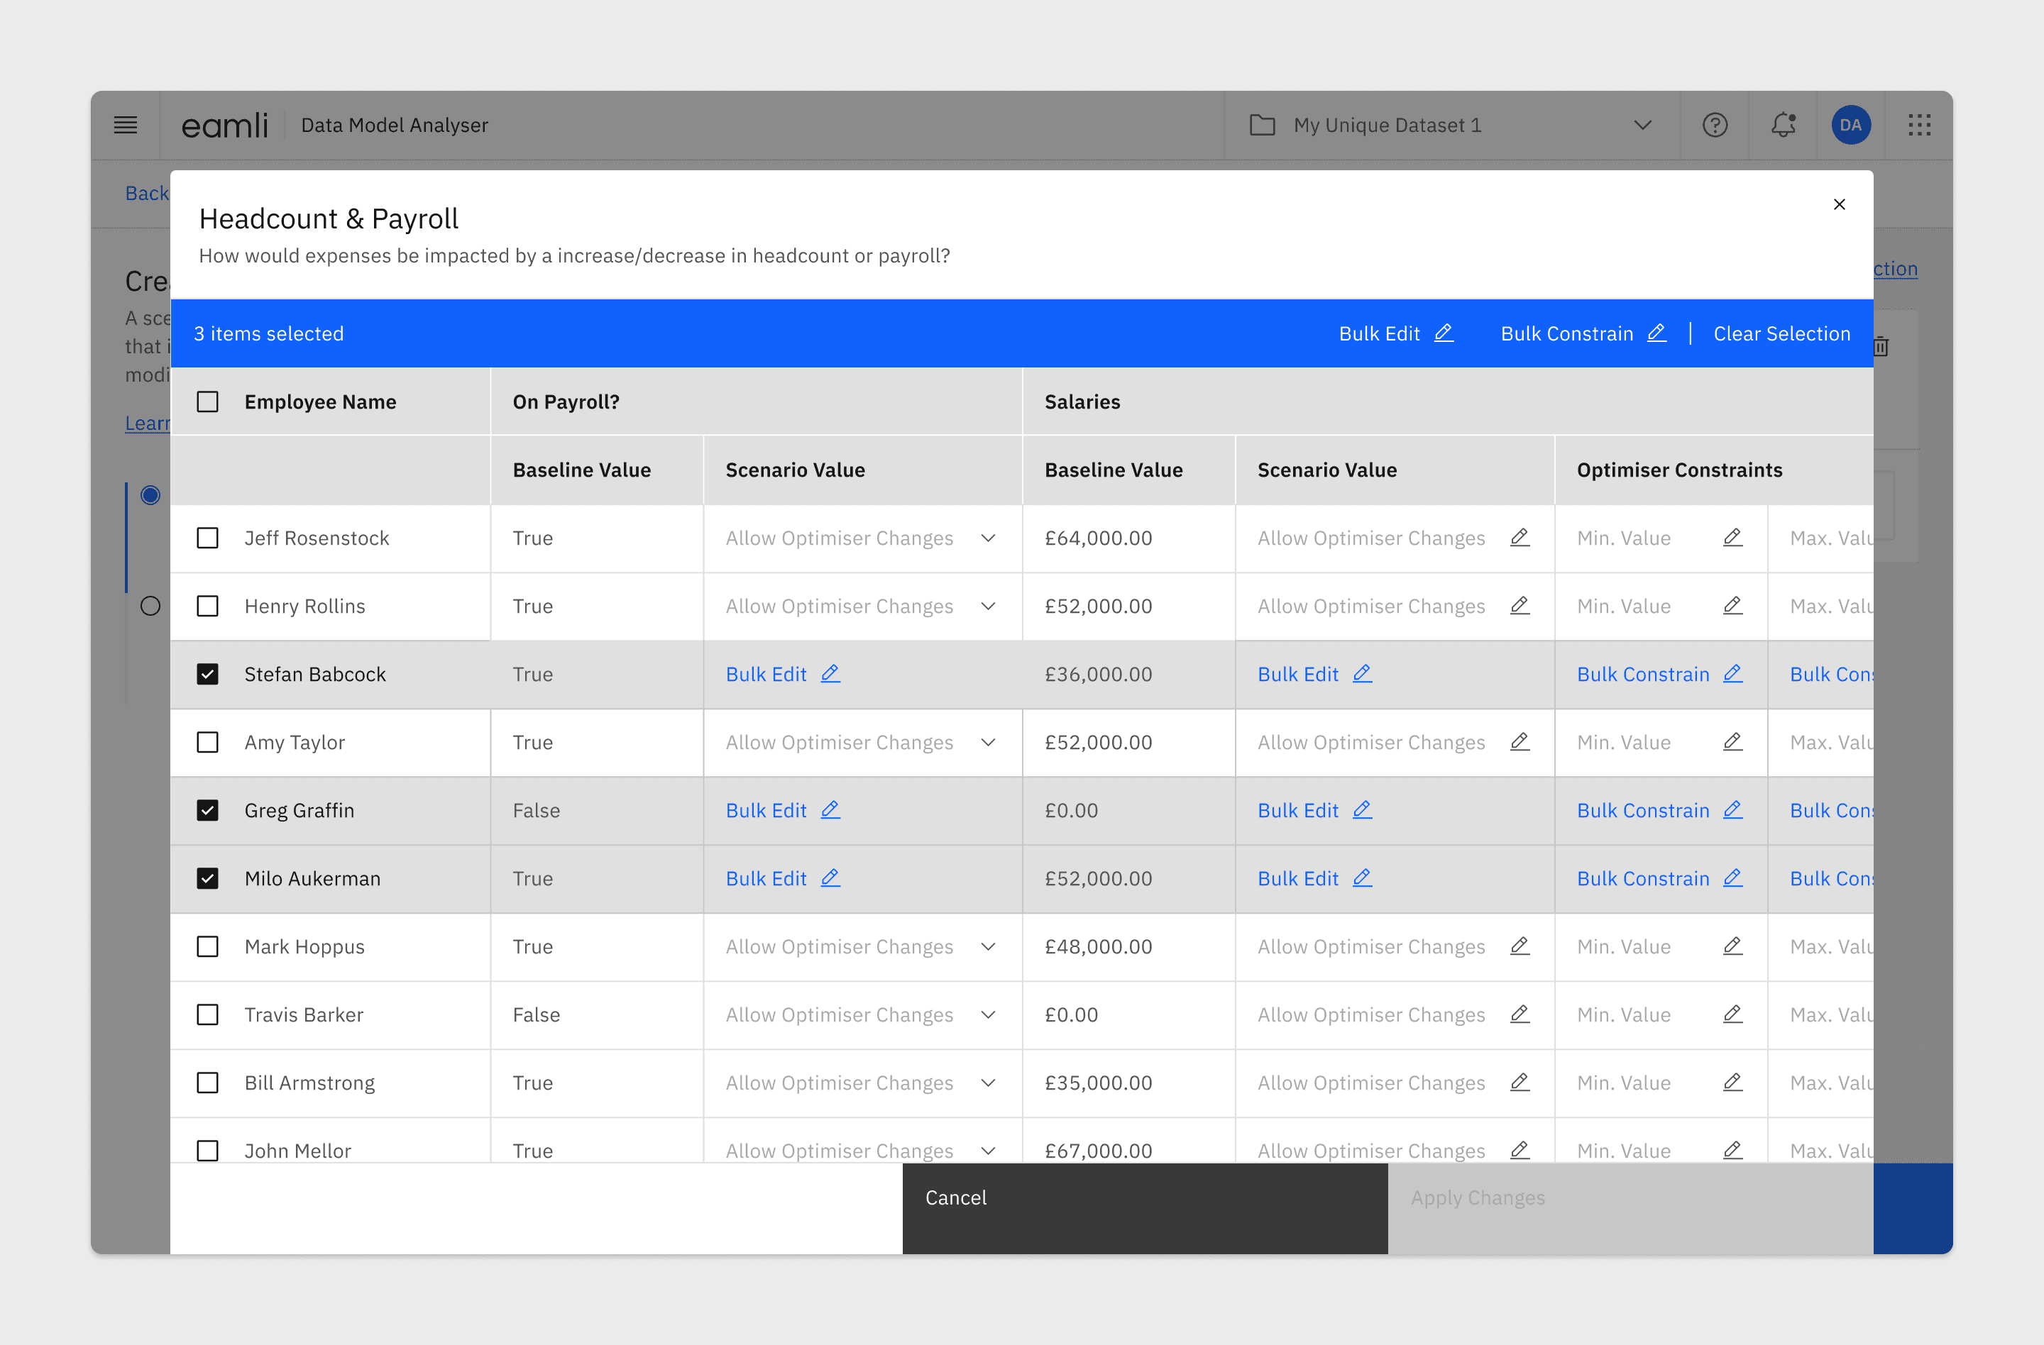Open Amy Taylor's On Payroll scenario dropdown
The image size is (2044, 1345).
[988, 743]
